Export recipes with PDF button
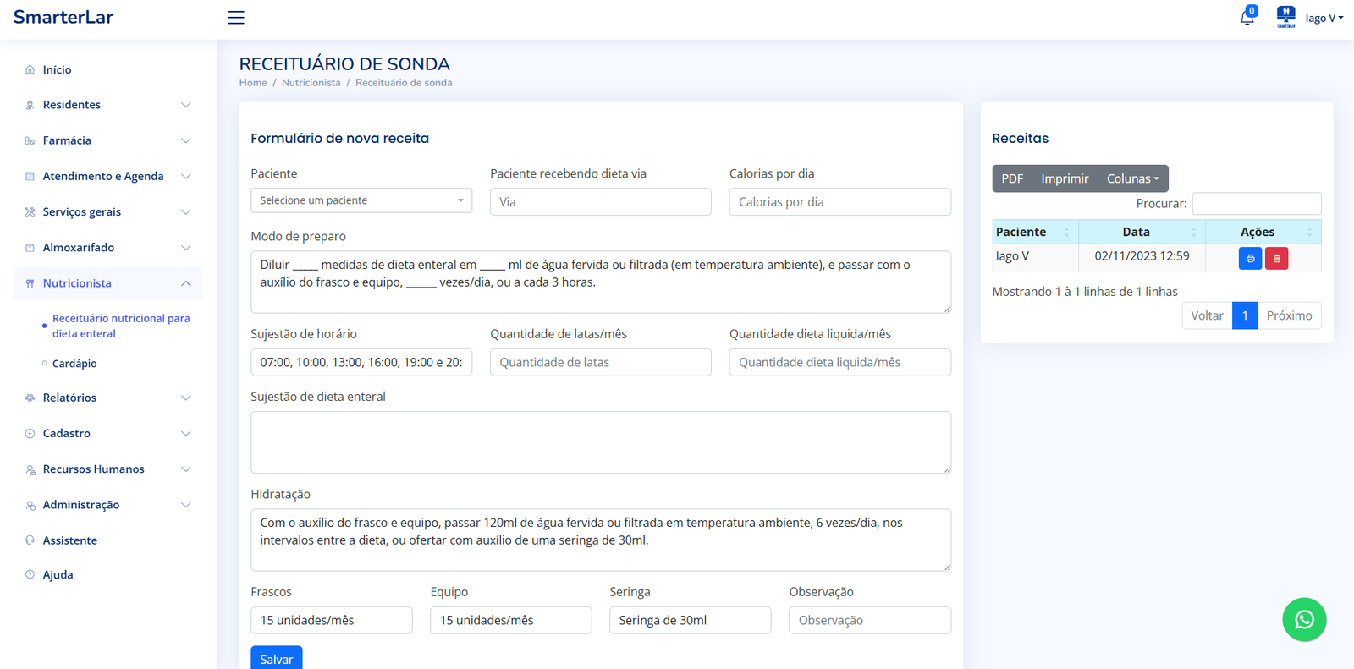 pyautogui.click(x=1012, y=178)
